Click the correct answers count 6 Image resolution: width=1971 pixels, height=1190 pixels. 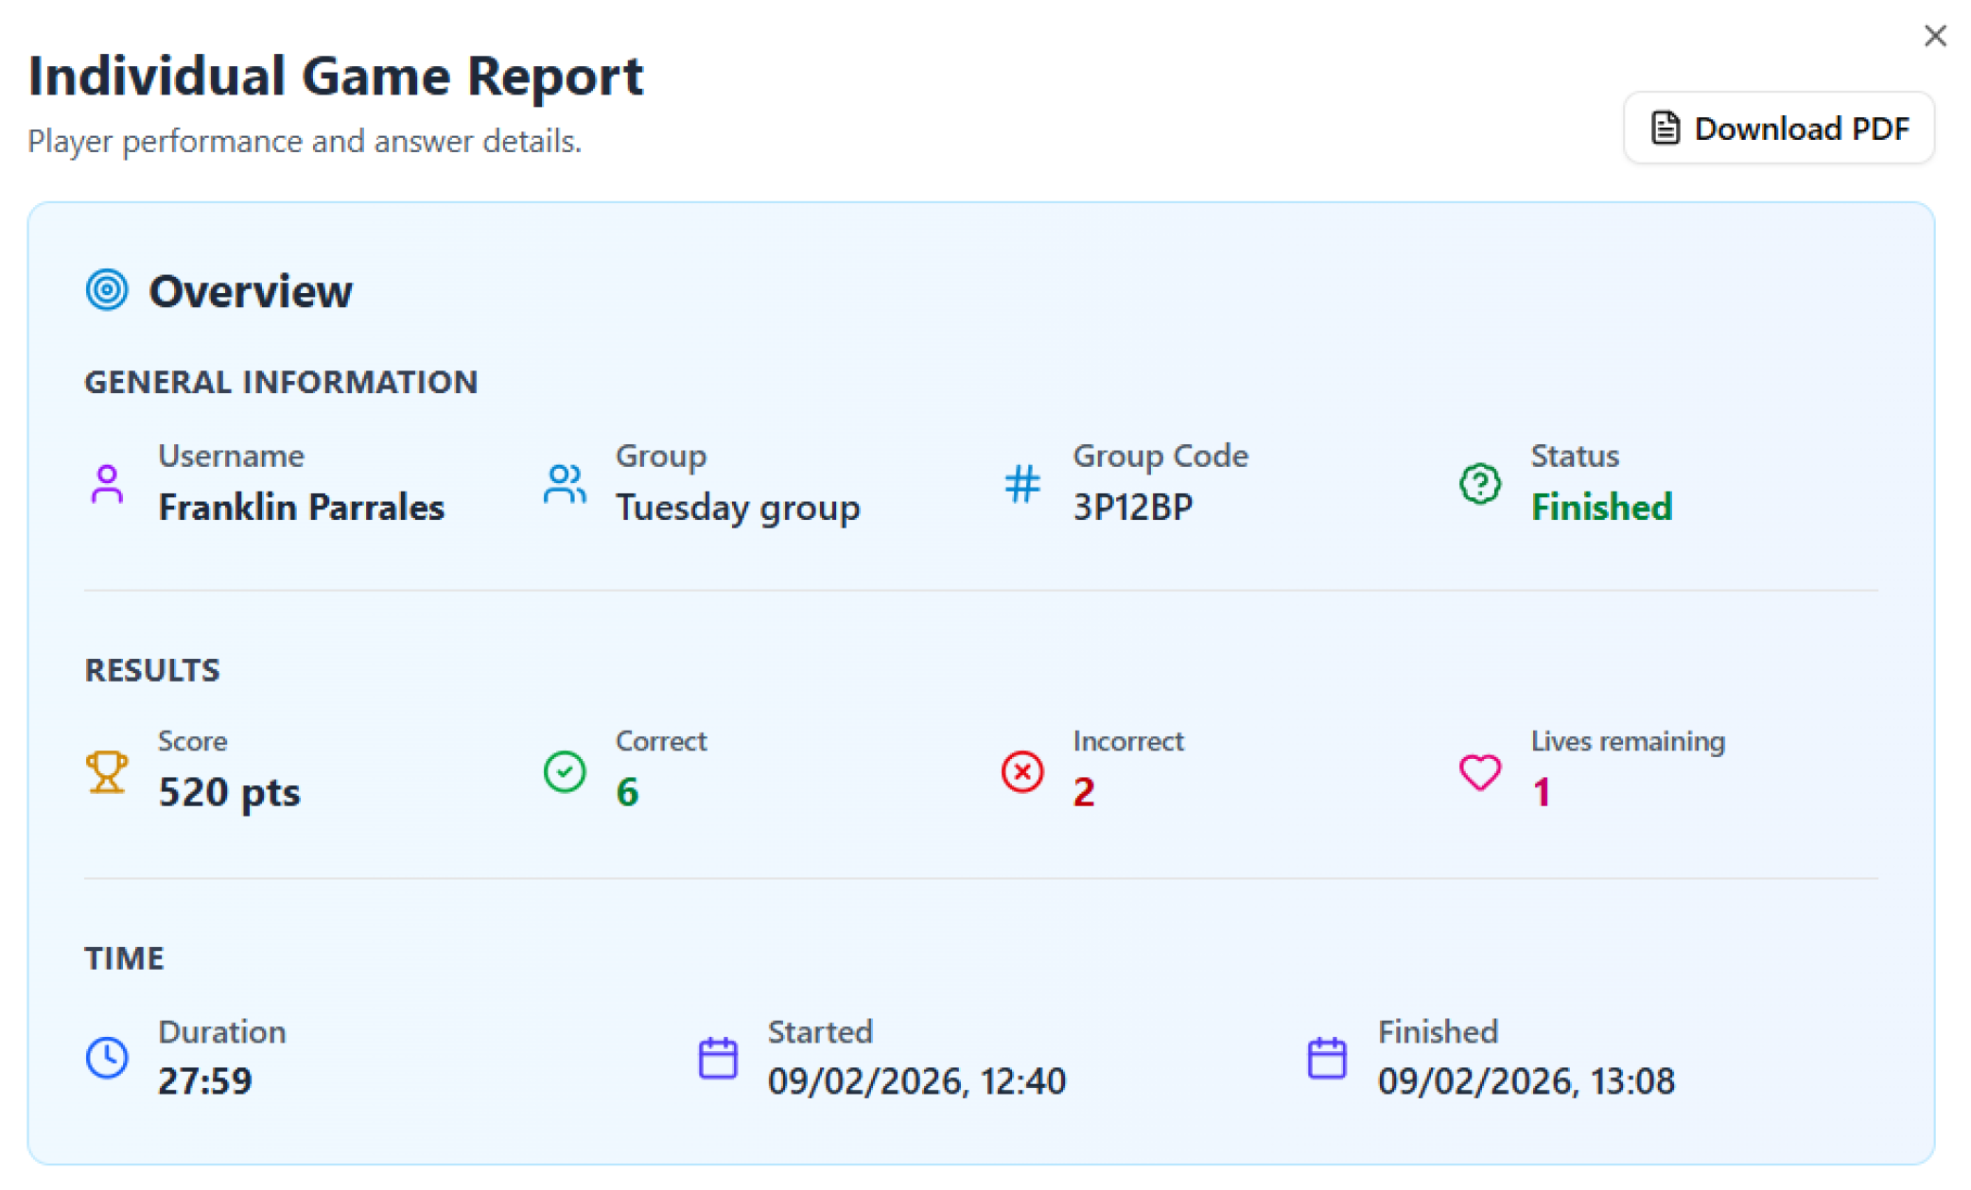pyautogui.click(x=627, y=792)
